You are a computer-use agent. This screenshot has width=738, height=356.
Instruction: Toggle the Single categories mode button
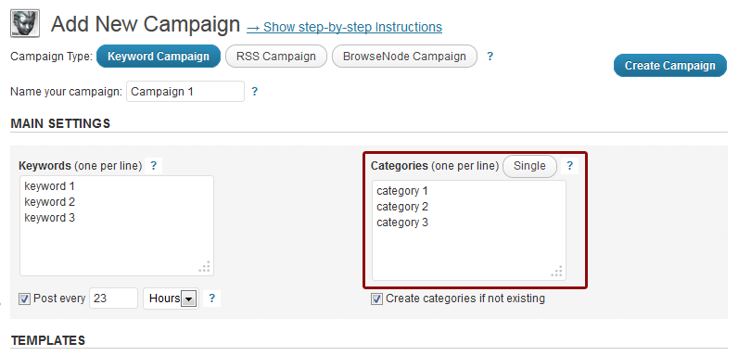[x=529, y=166]
